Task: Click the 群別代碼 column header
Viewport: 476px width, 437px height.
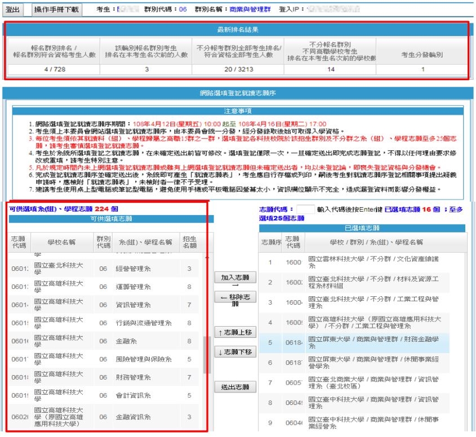Action: 103,242
